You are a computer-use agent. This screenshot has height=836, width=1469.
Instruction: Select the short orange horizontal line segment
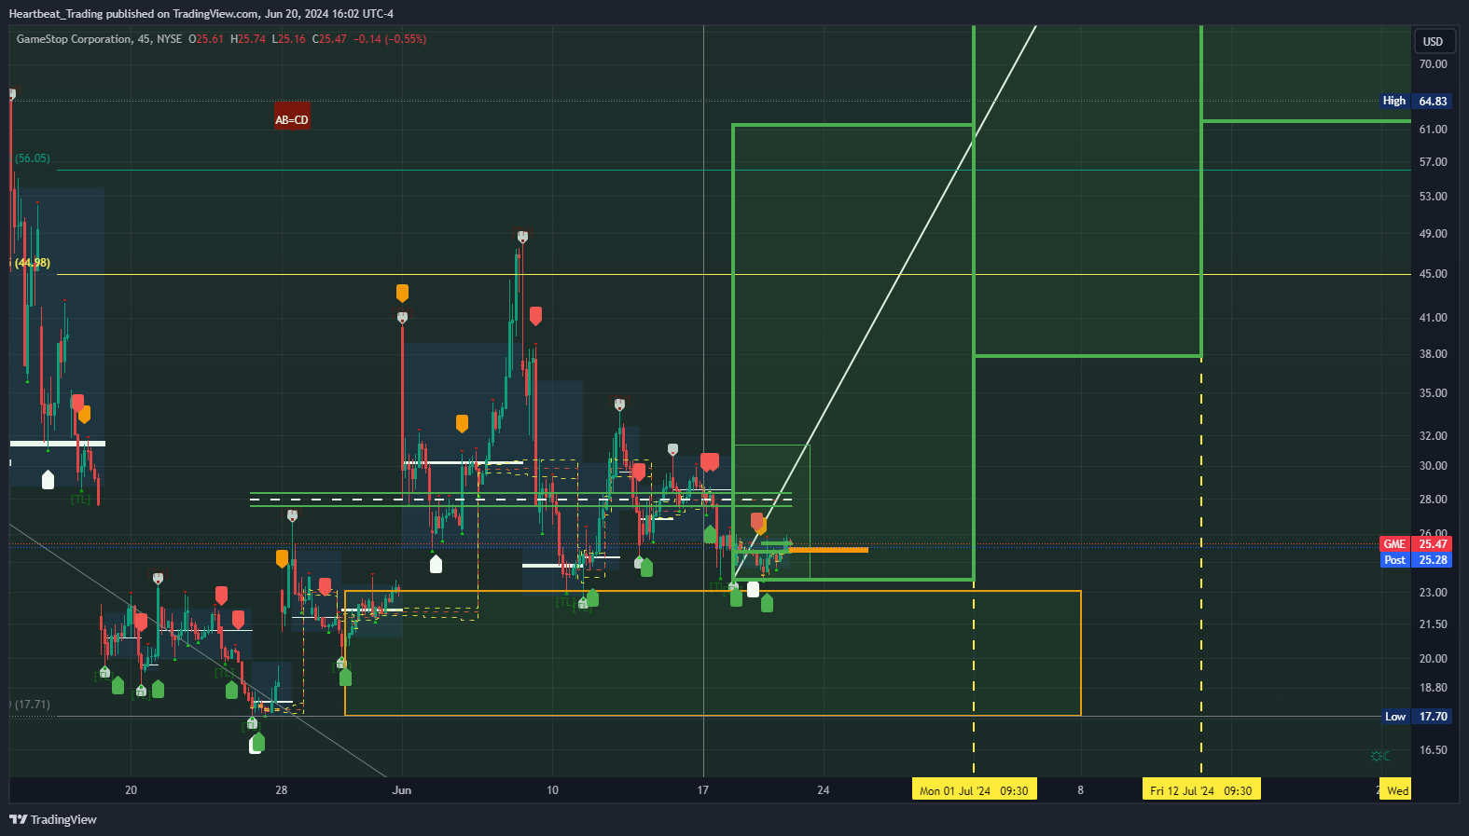[828, 550]
